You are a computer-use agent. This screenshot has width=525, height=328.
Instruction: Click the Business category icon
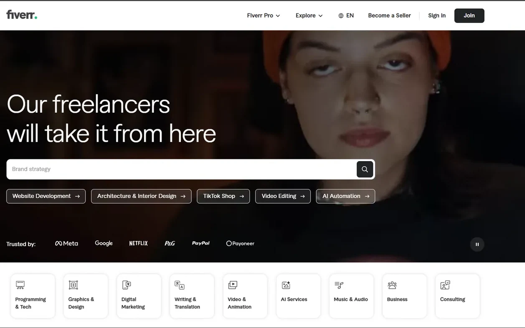pos(392,285)
